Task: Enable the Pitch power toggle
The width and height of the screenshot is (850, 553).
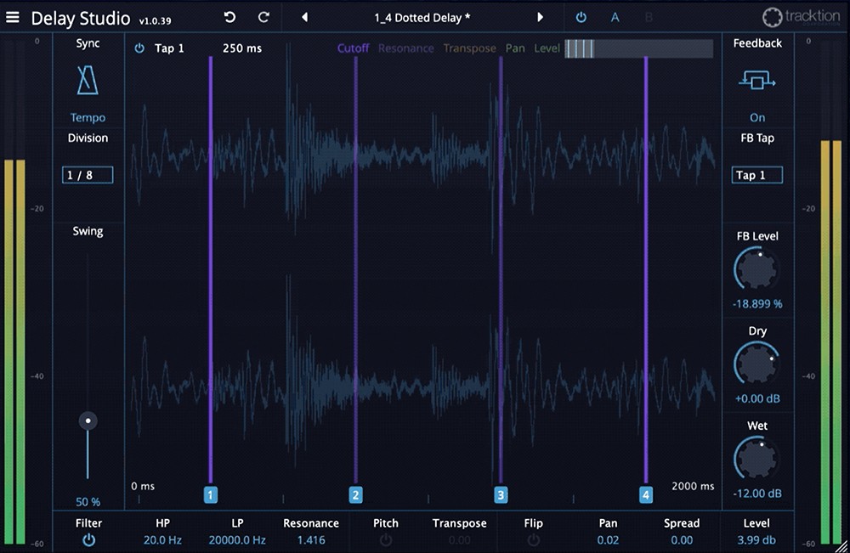Action: click(385, 540)
